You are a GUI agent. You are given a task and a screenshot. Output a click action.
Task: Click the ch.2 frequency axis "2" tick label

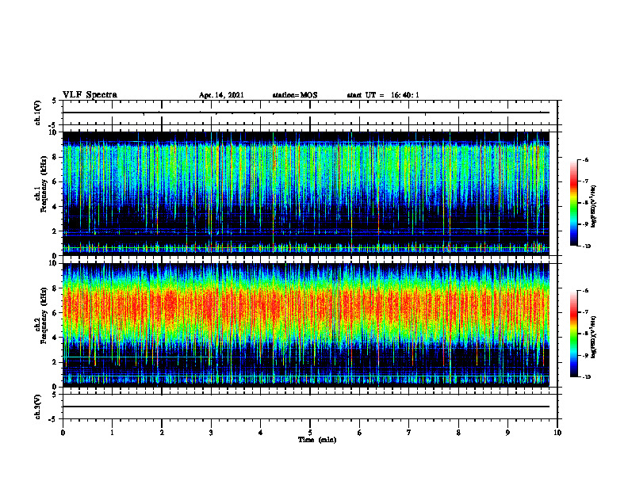coord(55,362)
